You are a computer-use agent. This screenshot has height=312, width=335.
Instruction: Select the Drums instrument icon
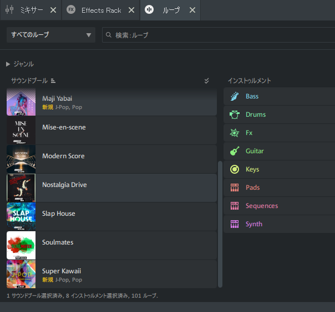235,115
